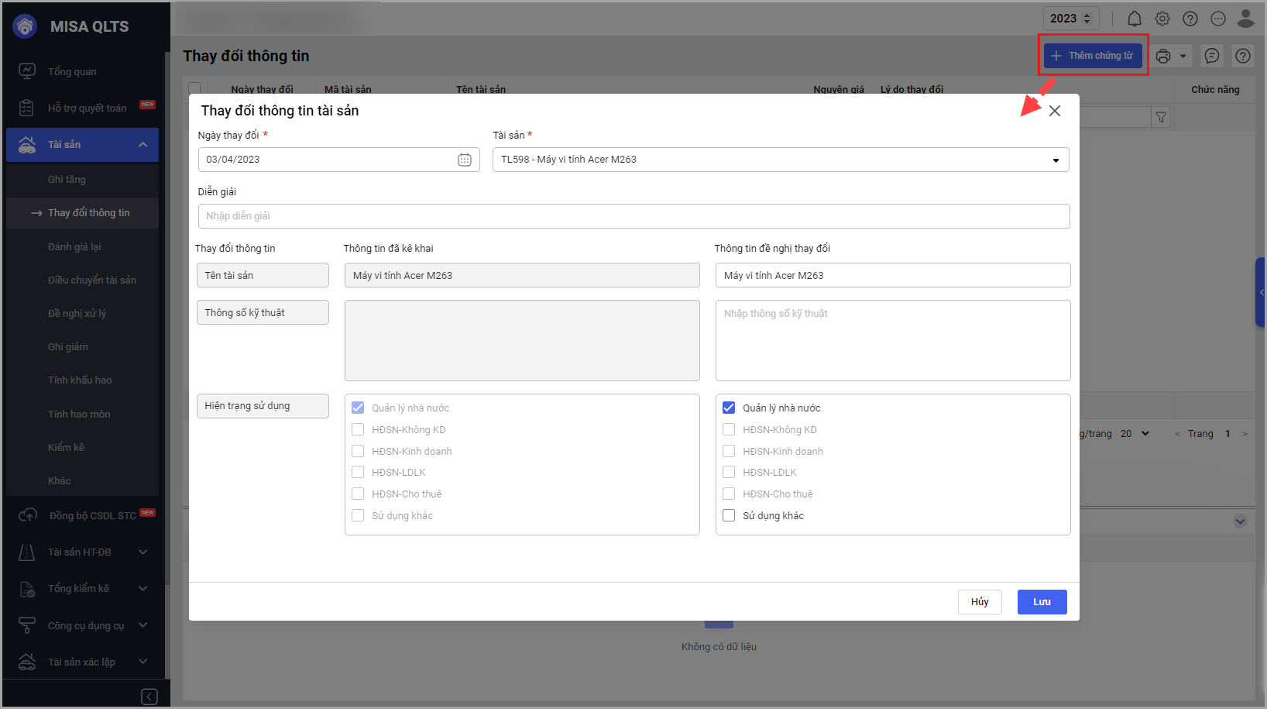The width and height of the screenshot is (1267, 709).
Task: Uncheck proposed 'Quản lý nhà nước' checkbox
Action: coord(729,408)
